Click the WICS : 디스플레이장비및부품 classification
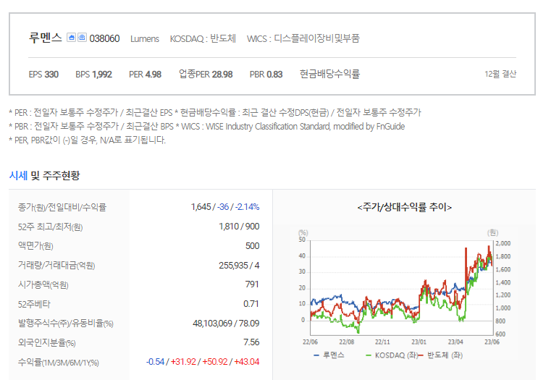 pyautogui.click(x=303, y=38)
